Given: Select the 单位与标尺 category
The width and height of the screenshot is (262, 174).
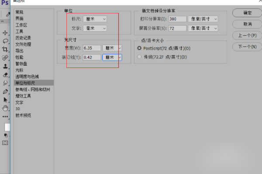Looking at the screenshot, I should coord(34,83).
